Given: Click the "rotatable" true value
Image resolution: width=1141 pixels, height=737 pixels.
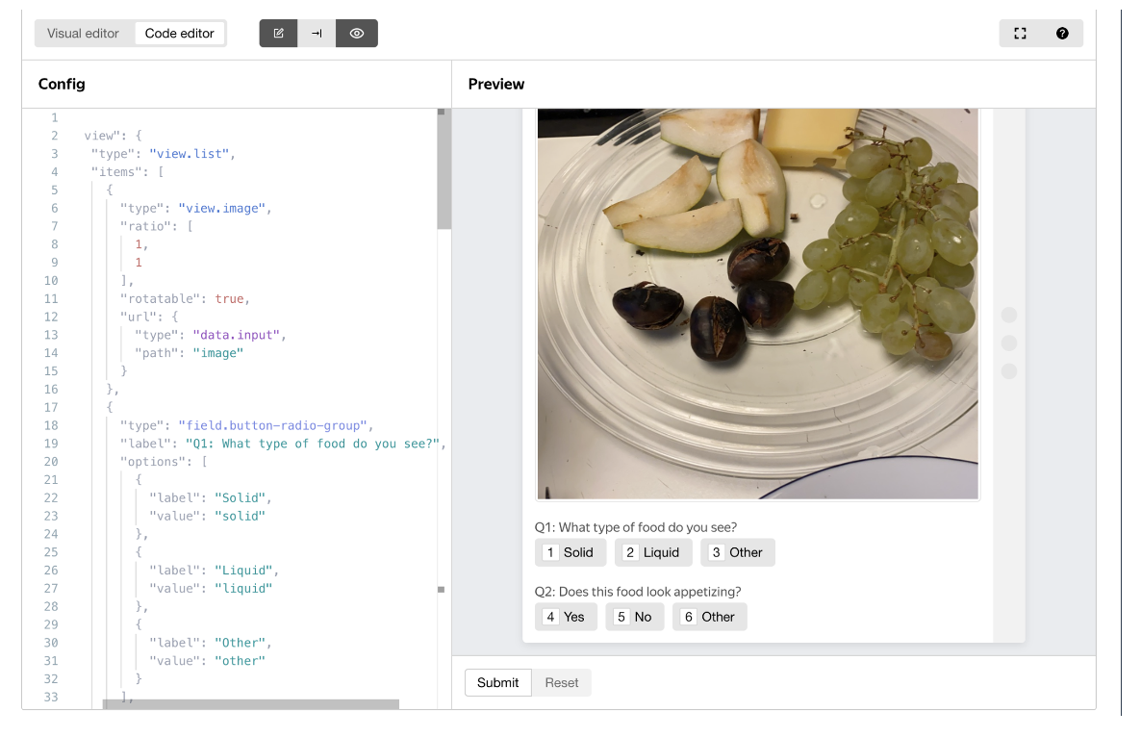Looking at the screenshot, I should (x=229, y=299).
